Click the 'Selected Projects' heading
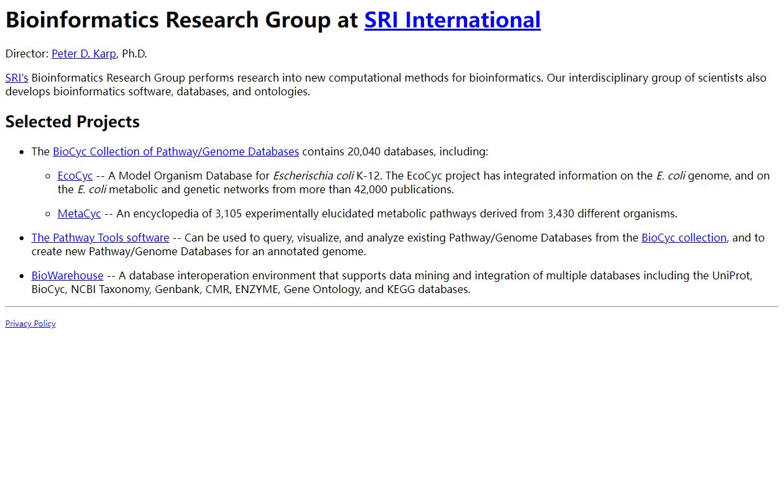 click(73, 122)
